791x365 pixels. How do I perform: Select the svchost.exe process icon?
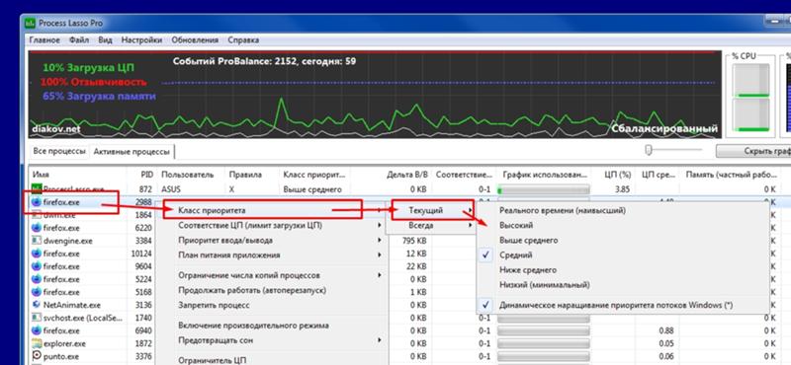tap(37, 319)
